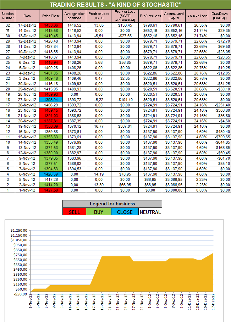The height and width of the screenshot is (327, 231).
Task: Click the green BUY legend swatch
Action: point(99,212)
